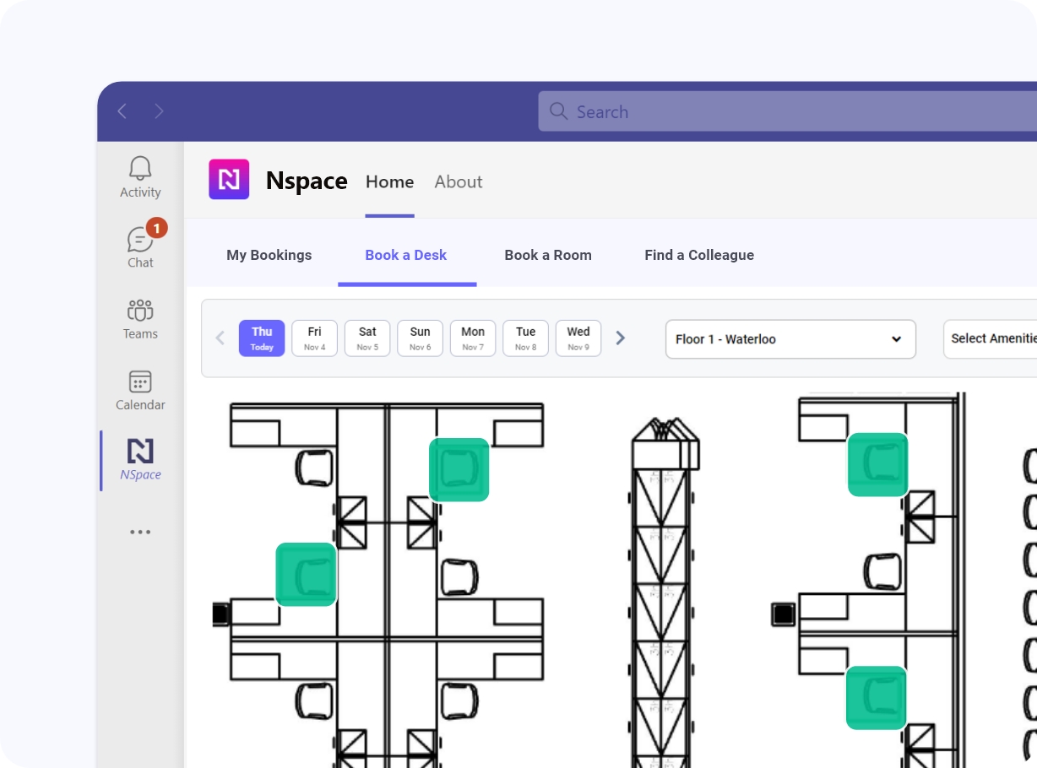Open the Find a Colleague tab
This screenshot has width=1037, height=768.
tap(699, 255)
